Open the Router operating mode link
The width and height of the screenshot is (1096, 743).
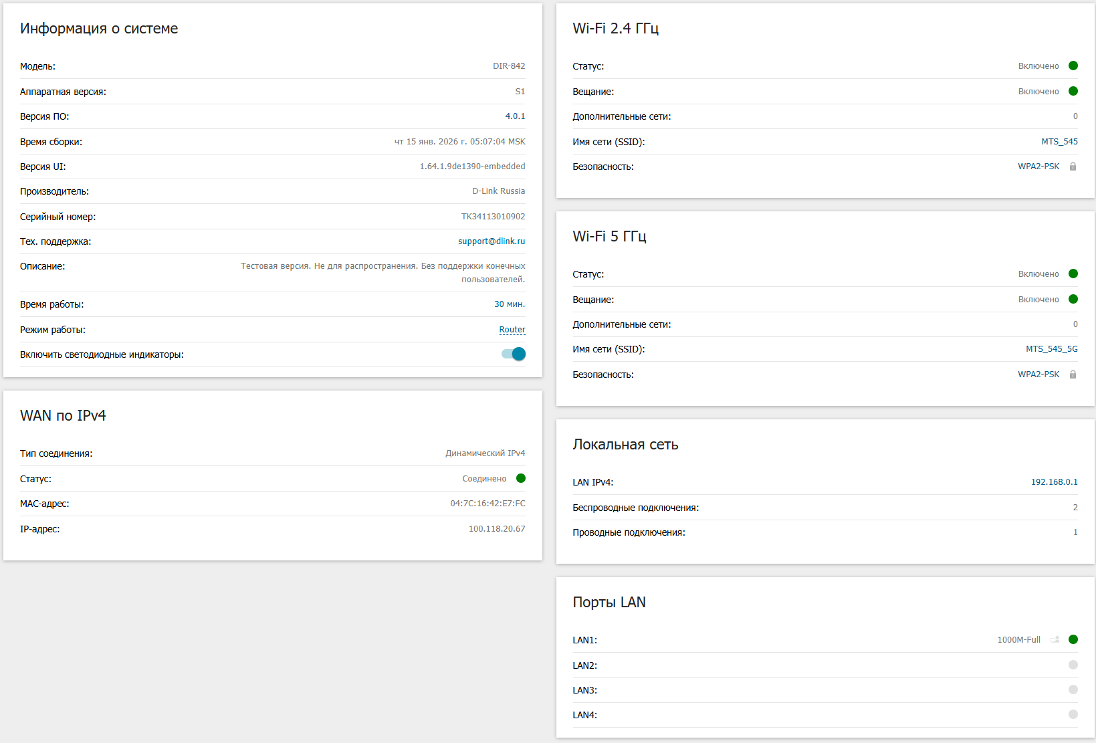pos(512,330)
